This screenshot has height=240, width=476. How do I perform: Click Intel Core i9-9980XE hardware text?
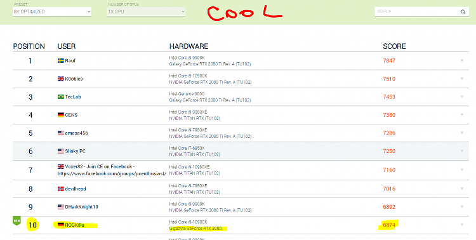tap(188, 112)
